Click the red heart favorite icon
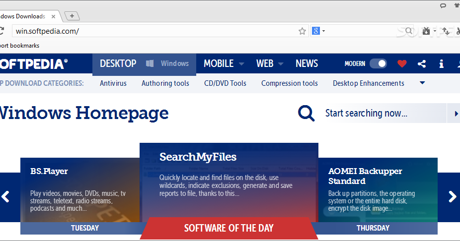The image size is (460, 241). tap(402, 63)
